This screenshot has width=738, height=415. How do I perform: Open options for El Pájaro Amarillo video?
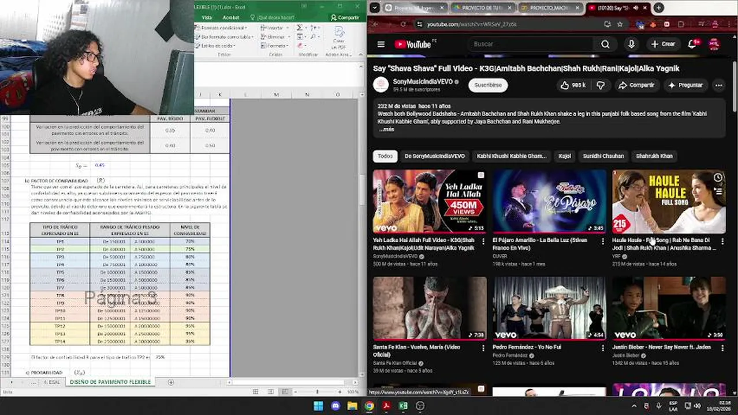click(603, 242)
